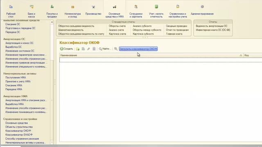Open the Сотрудники и зарплата section
The height and width of the screenshot is (147, 262).
136,11
